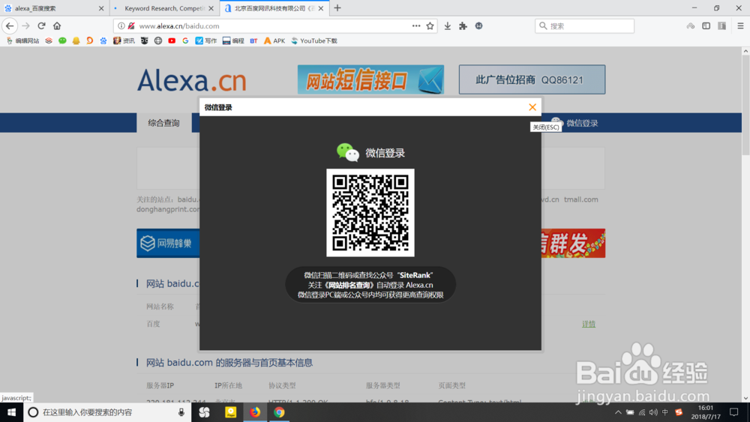Image resolution: width=750 pixels, height=422 pixels.
Task: Open the browser home page
Action: (x=57, y=25)
